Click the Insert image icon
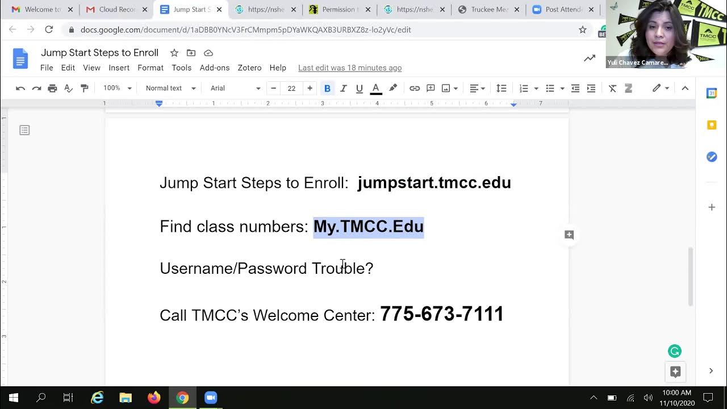727x409 pixels. coord(446,88)
